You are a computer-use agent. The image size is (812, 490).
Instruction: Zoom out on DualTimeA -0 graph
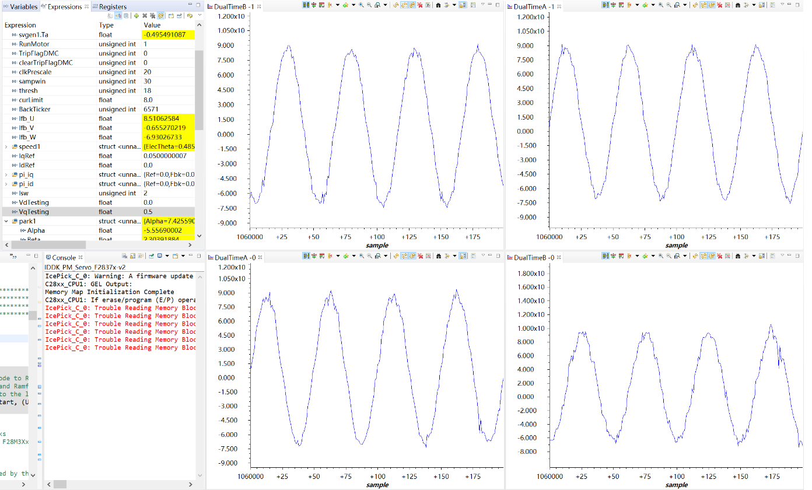pyautogui.click(x=370, y=256)
